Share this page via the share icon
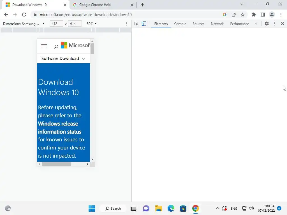 (234, 15)
